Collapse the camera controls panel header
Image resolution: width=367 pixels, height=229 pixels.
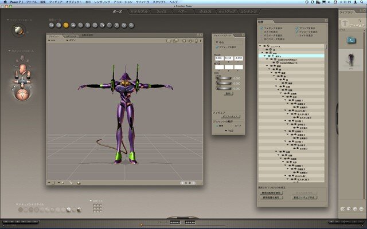point(21,51)
